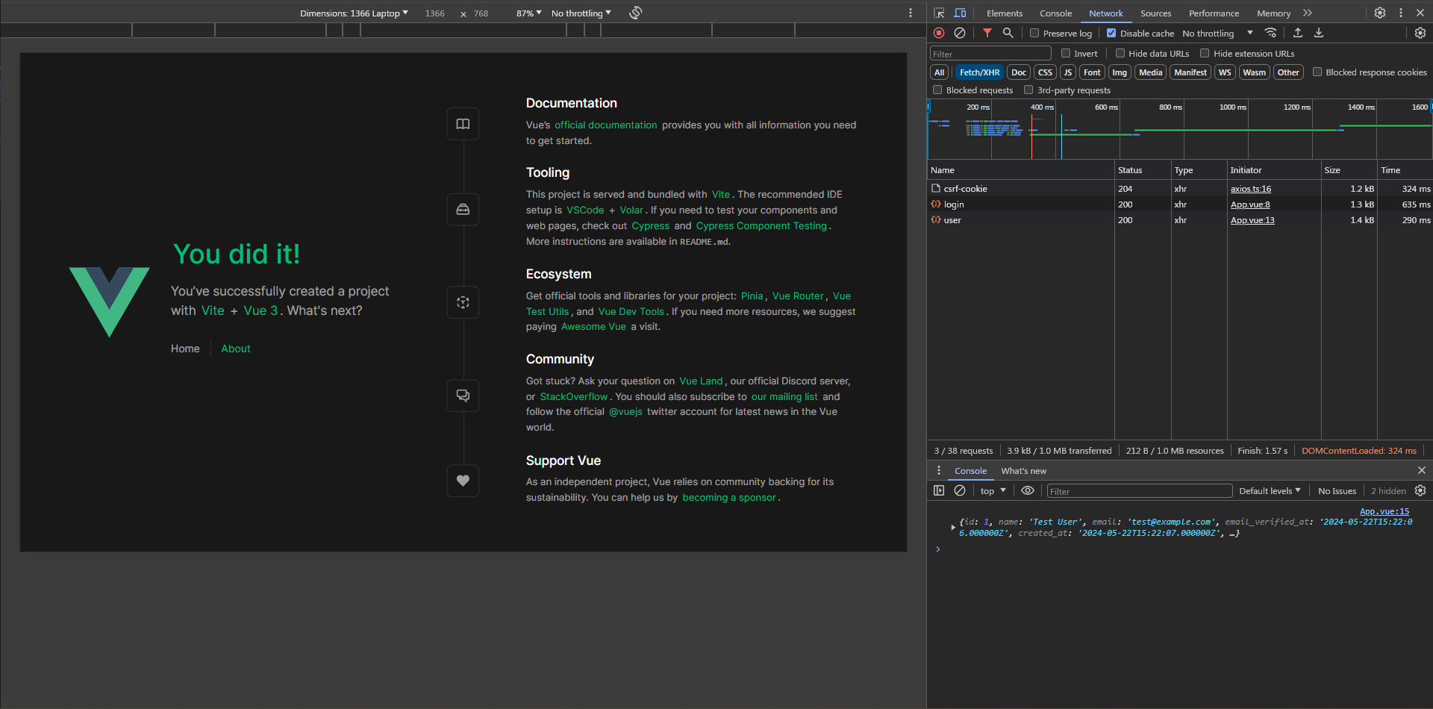Open the Dimensions device dropdown
This screenshot has width=1433, height=709.
click(x=354, y=13)
